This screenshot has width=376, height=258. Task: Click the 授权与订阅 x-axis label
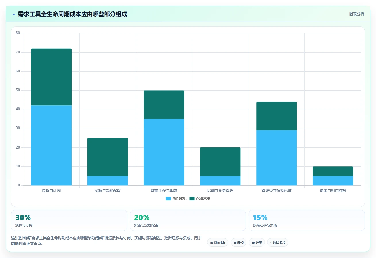click(x=51, y=190)
